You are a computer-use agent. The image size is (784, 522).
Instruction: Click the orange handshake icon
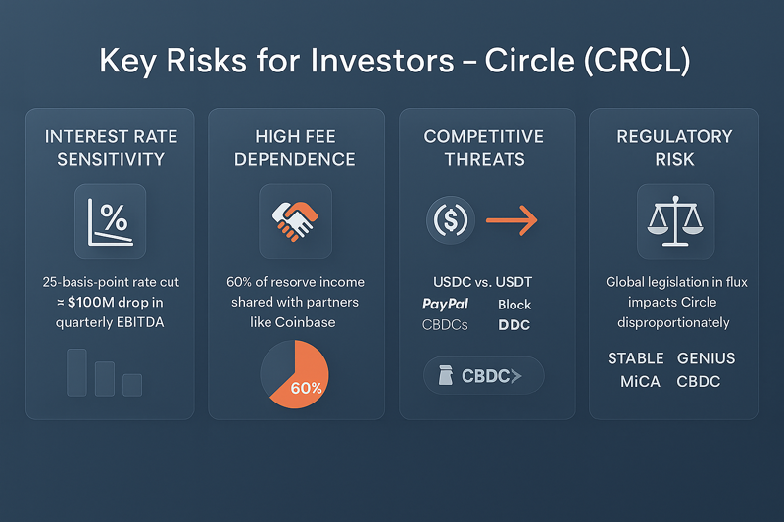295,221
